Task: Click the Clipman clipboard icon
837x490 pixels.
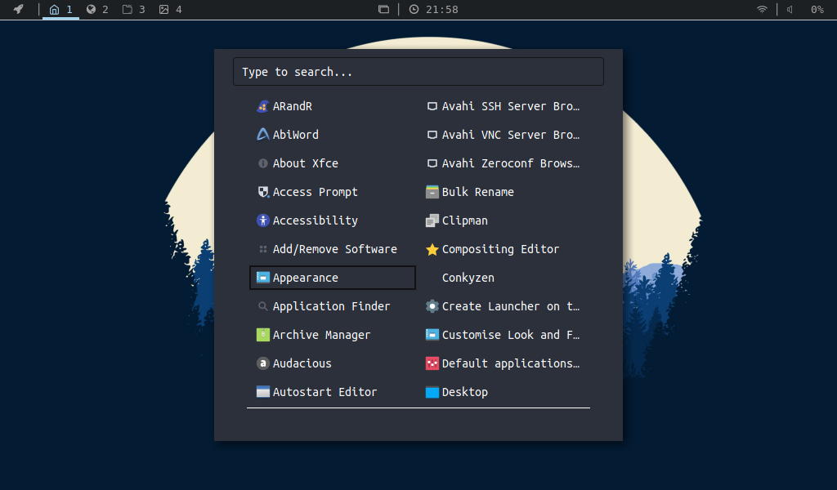Action: tap(432, 220)
